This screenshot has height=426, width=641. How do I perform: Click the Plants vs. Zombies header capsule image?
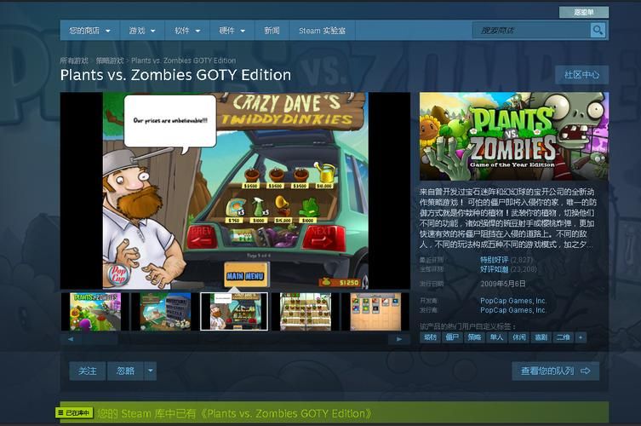tap(514, 136)
